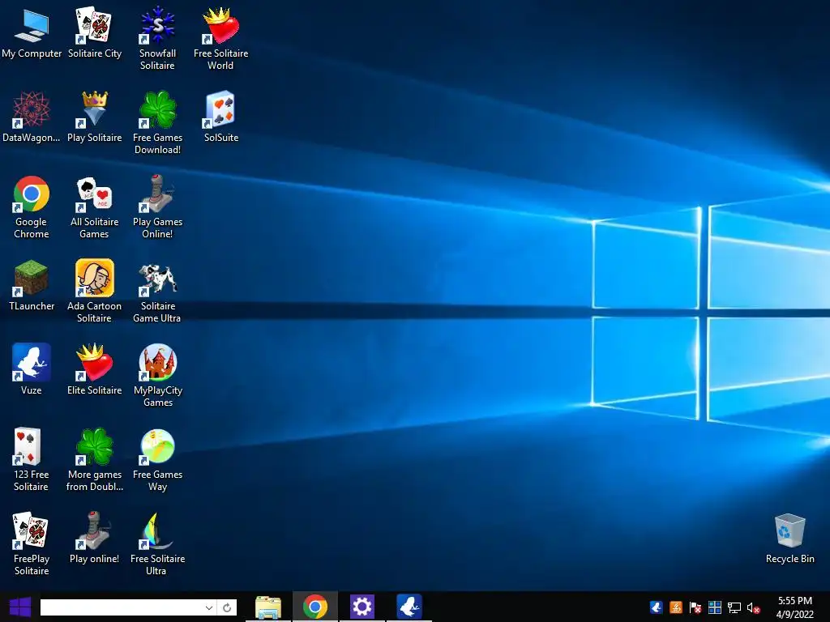The width and height of the screenshot is (830, 622).
Task: Open File Explorer from the taskbar
Action: pos(268,607)
